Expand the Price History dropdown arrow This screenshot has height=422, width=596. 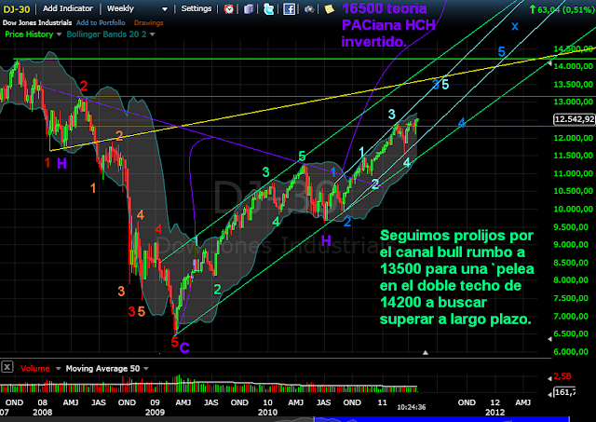click(59, 34)
